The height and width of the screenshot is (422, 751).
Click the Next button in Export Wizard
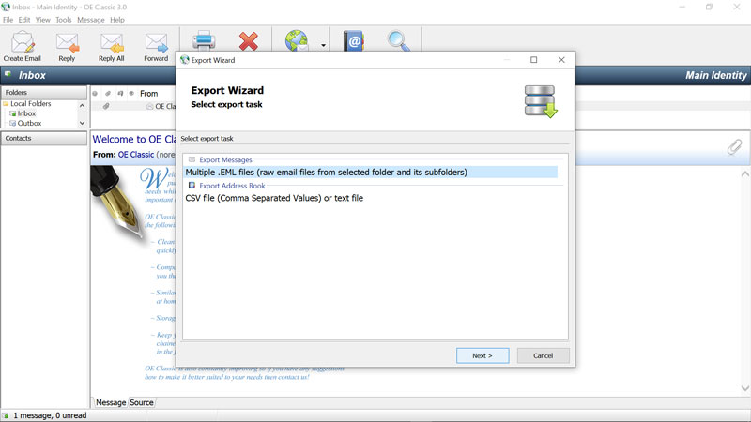[x=483, y=355]
